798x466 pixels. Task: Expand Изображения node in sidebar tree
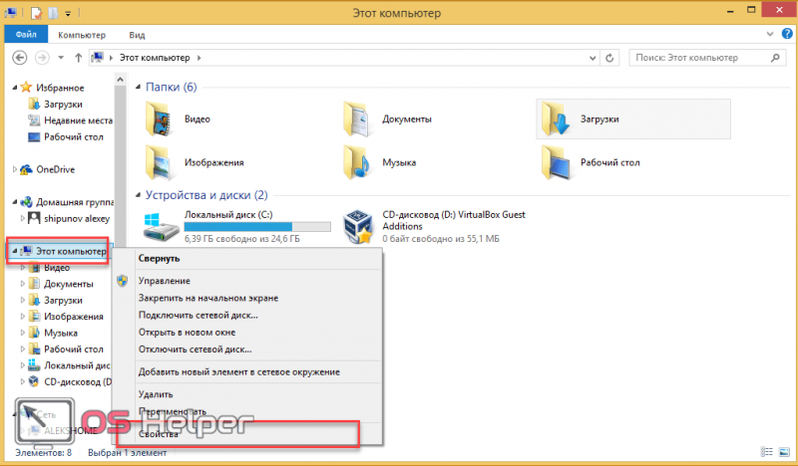point(22,317)
